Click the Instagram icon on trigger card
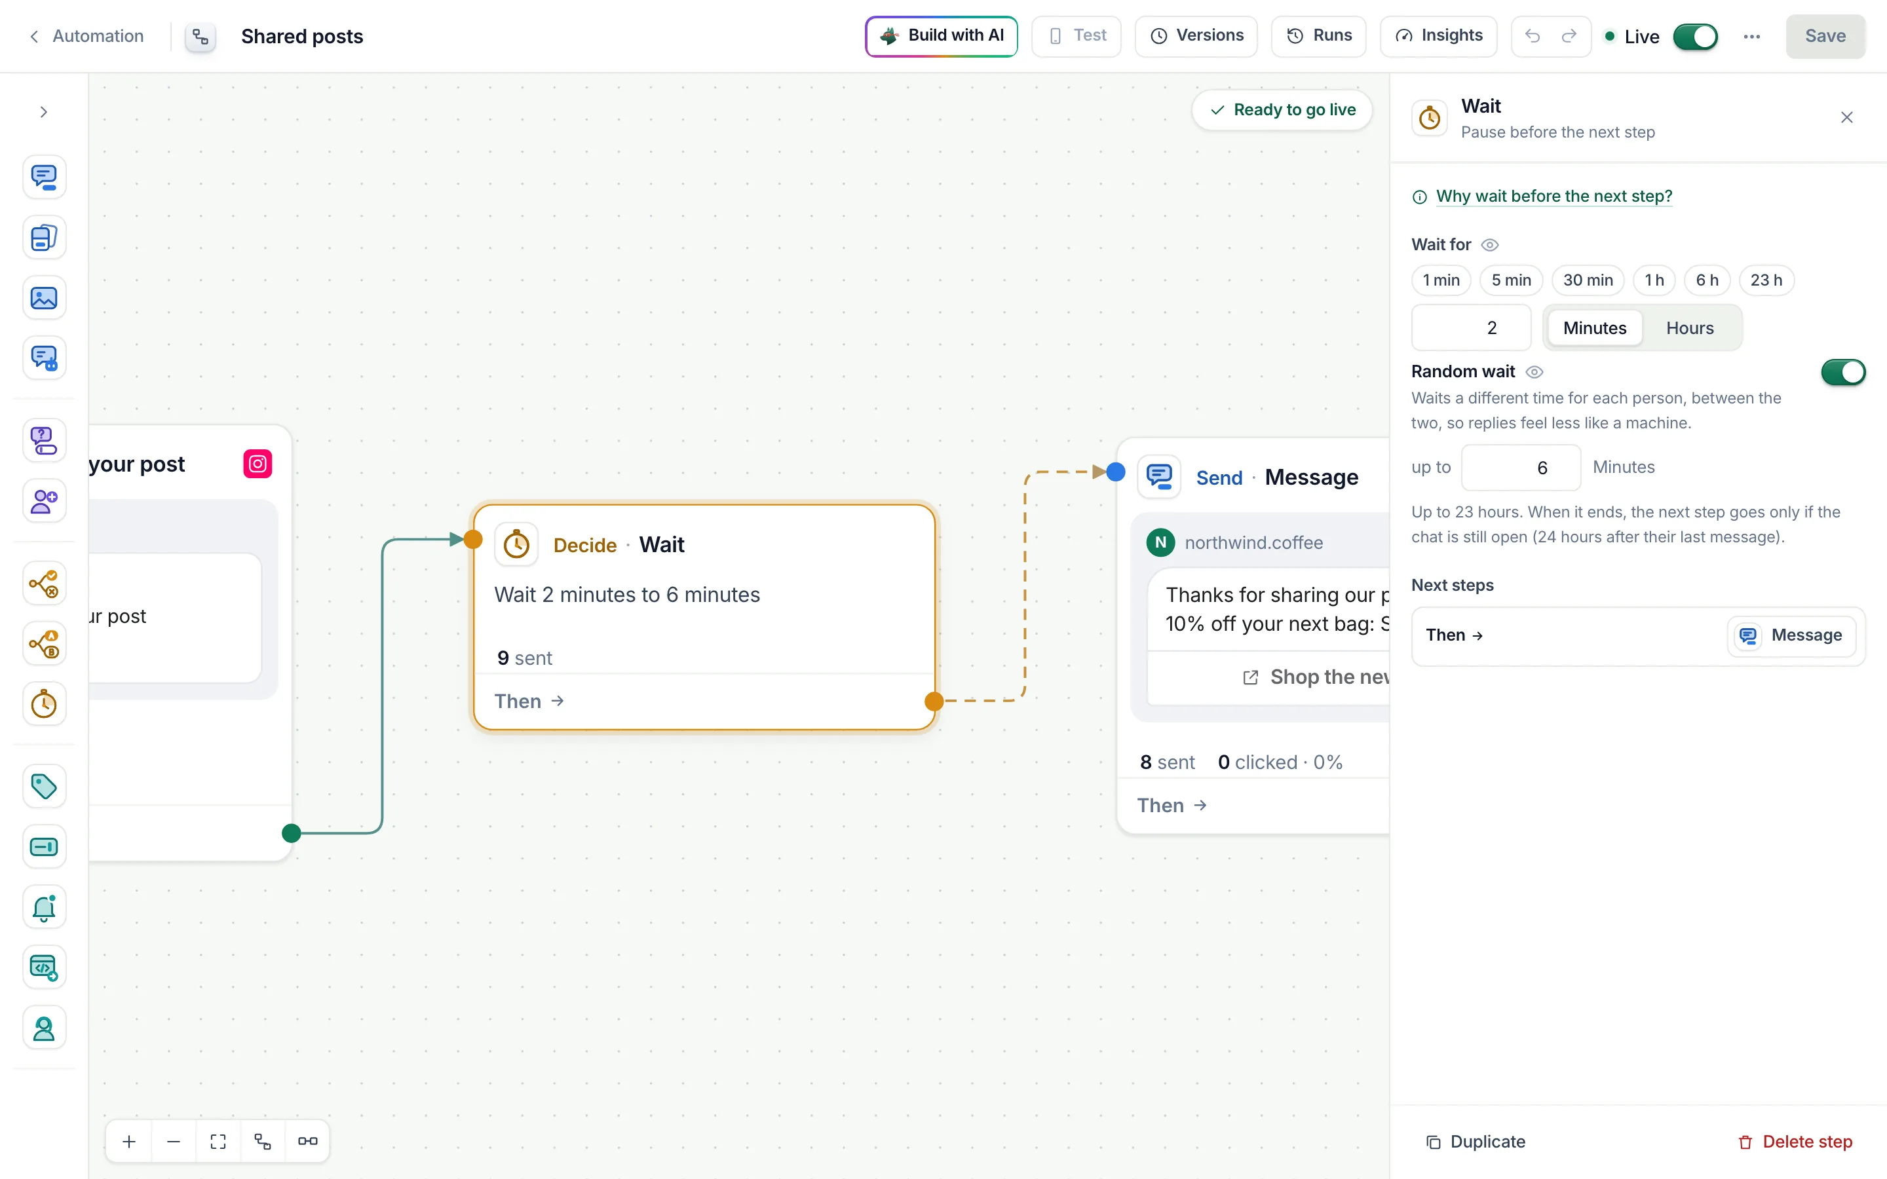This screenshot has height=1179, width=1887. [x=258, y=464]
